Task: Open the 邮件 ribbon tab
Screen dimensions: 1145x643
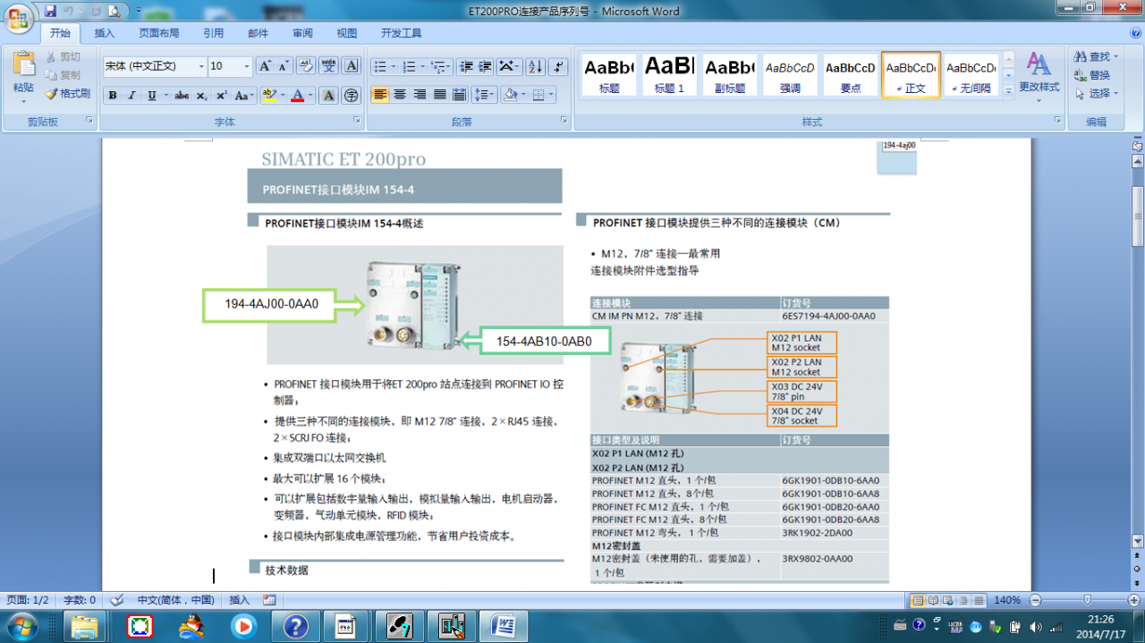Action: [258, 34]
